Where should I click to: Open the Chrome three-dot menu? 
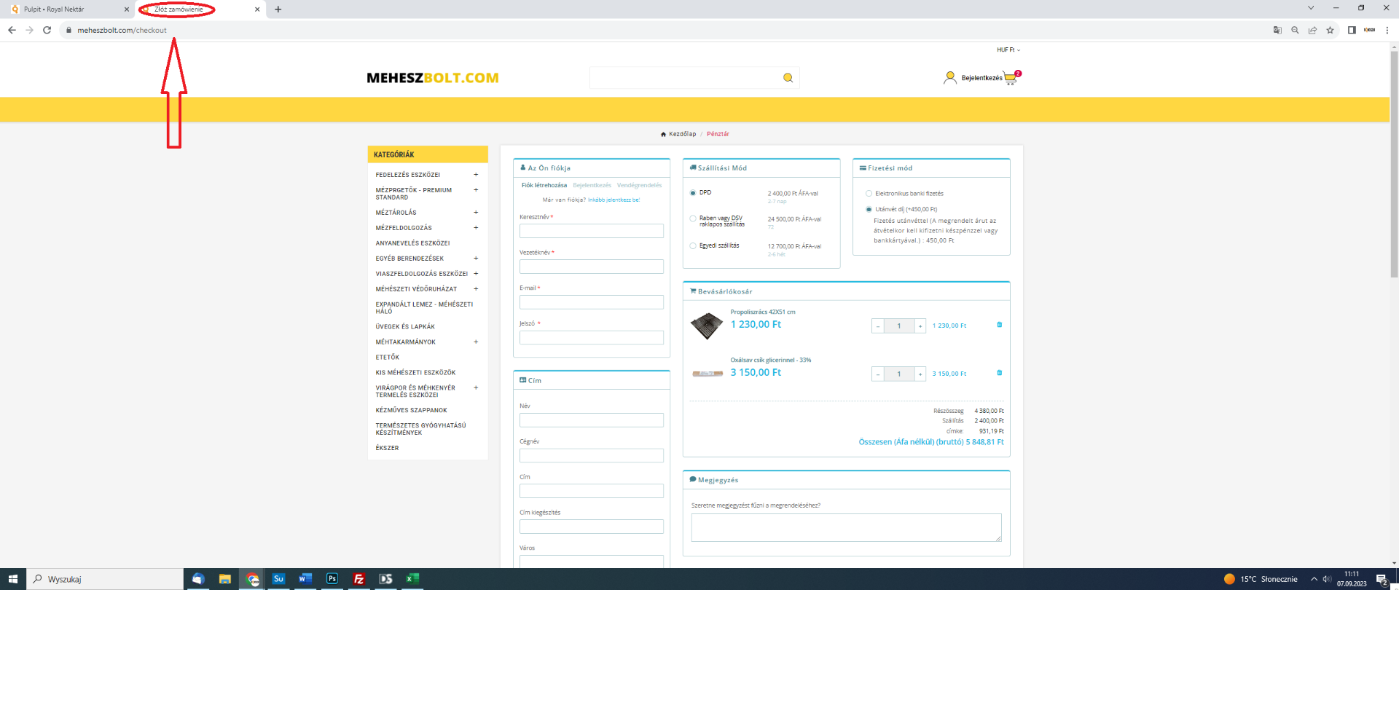pyautogui.click(x=1387, y=30)
